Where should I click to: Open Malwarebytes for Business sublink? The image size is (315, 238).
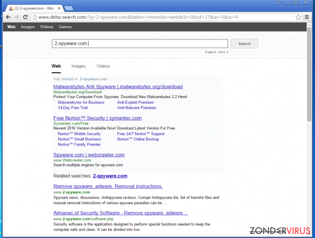click(81, 102)
